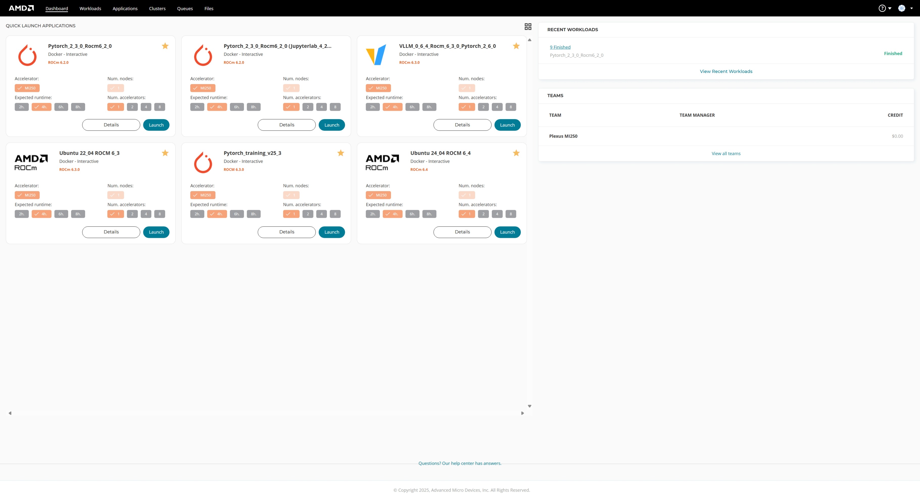Launch VLLM_0_6_4 application
This screenshot has width=920, height=500.
[x=507, y=125]
